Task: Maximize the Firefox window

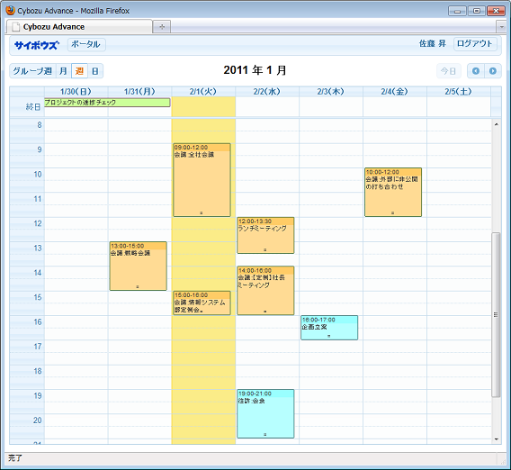Action: (x=477, y=11)
